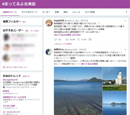Open 小山のぶ代's profile avatar
The height and width of the screenshot is (115, 130).
pos(49,23)
